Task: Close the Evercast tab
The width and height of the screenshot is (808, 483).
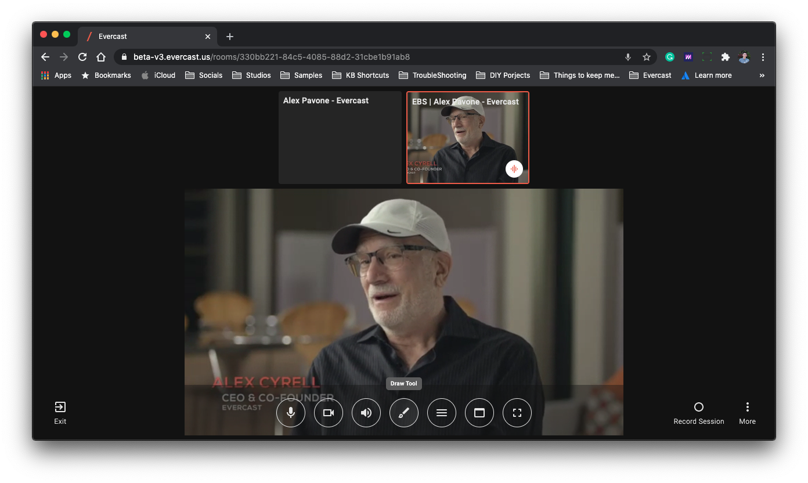Action: point(208,37)
